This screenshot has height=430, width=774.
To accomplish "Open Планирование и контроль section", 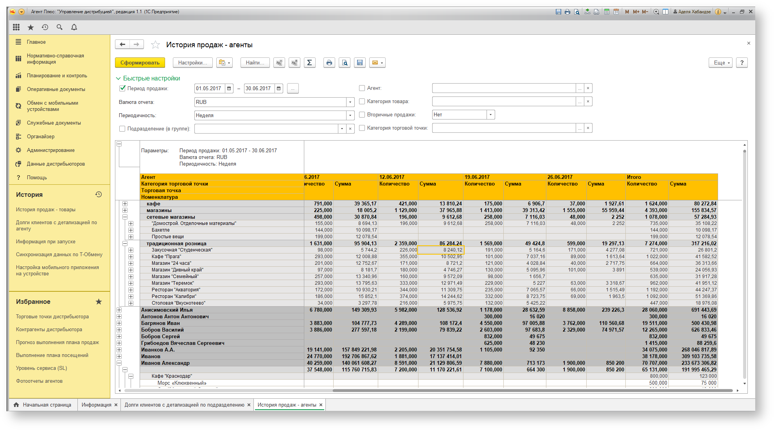I will pyautogui.click(x=57, y=76).
